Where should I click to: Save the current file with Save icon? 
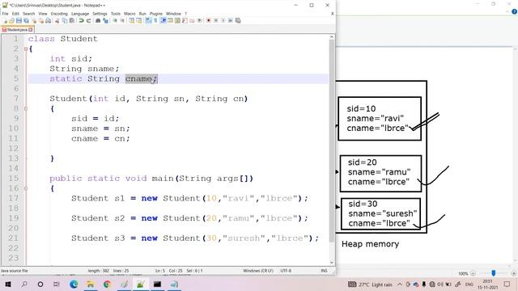(19, 20)
